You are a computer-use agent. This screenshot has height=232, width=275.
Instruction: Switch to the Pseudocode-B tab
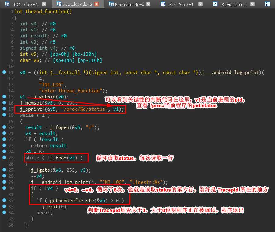pyautogui.click(x=77, y=4)
